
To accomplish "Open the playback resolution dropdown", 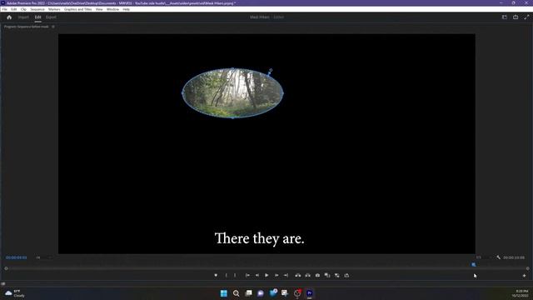I will (483, 257).
